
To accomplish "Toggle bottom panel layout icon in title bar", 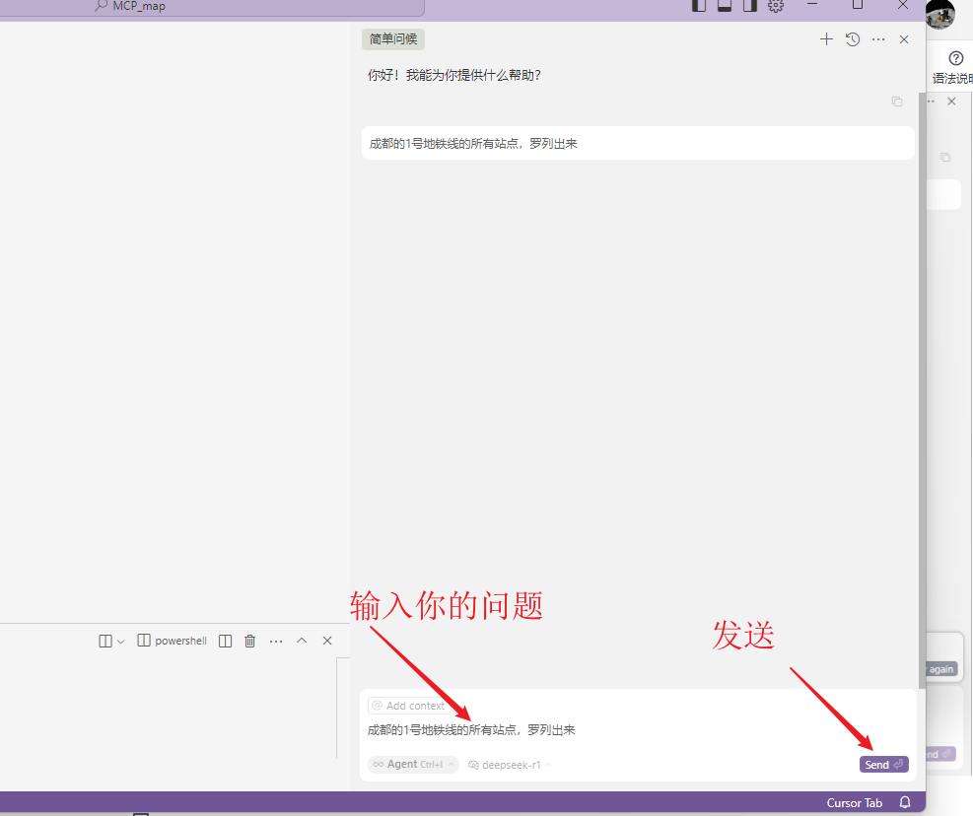I will point(725,6).
